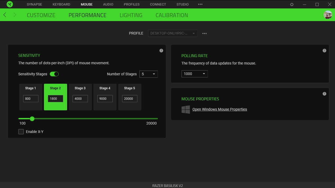Click the Mouse Properties help icon
Image resolution: width=335 pixels, height=188 pixels.
pyautogui.click(x=324, y=94)
